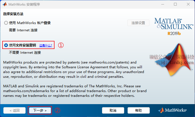Maximize the installer window
Screen dimensions: 195x117
pos(175,4)
